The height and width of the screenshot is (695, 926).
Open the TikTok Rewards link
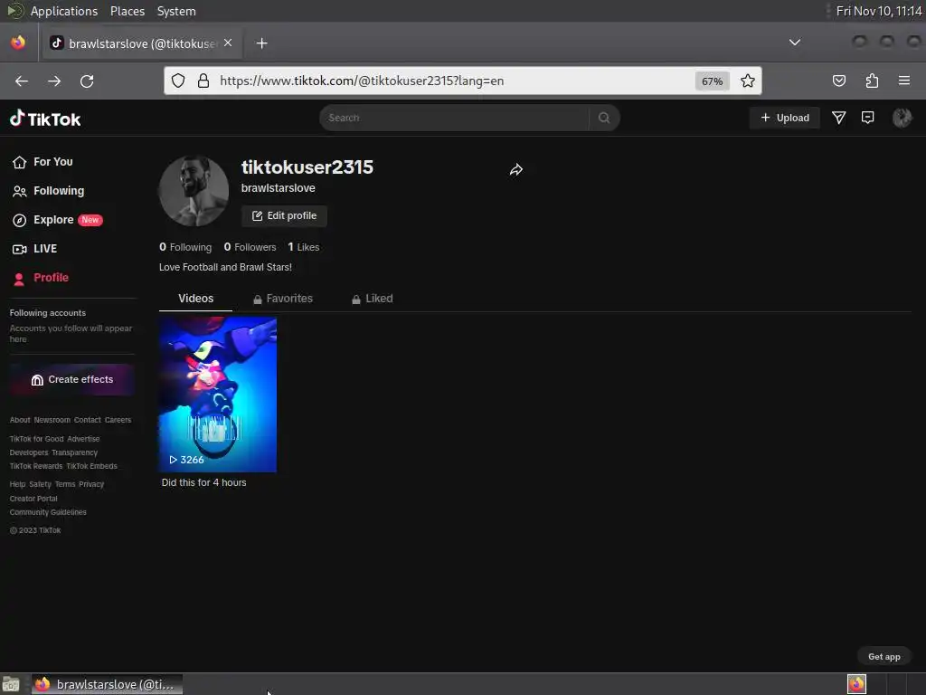click(36, 466)
